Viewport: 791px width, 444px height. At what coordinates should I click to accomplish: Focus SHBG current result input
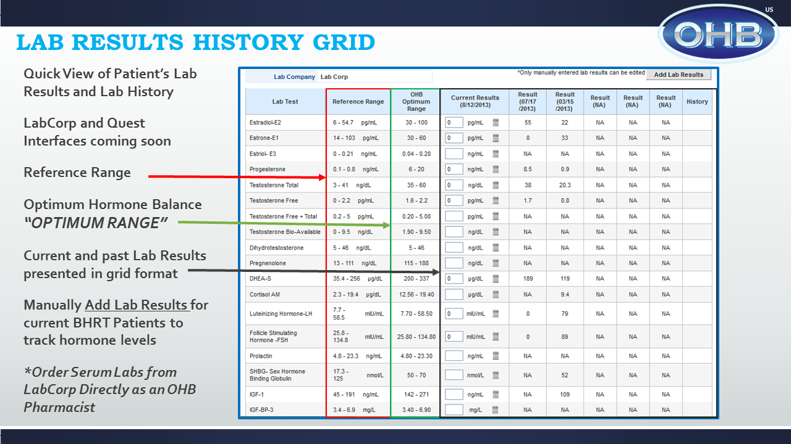[x=454, y=375]
